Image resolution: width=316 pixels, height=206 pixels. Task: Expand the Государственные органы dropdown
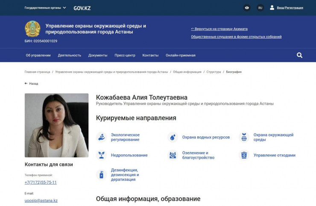point(45,8)
